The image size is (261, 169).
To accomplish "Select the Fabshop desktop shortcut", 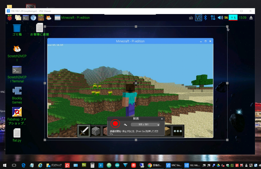I will click(x=17, y=116).
